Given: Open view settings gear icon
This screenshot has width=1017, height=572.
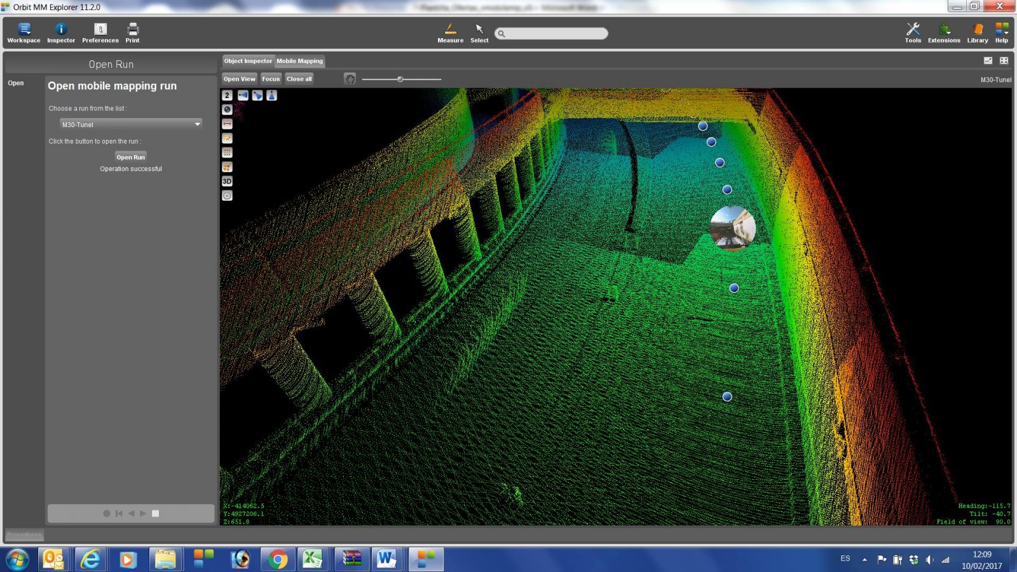Looking at the screenshot, I should [x=227, y=196].
